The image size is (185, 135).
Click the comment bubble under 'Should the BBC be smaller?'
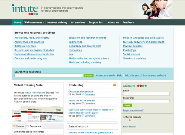[x=83, y=103]
